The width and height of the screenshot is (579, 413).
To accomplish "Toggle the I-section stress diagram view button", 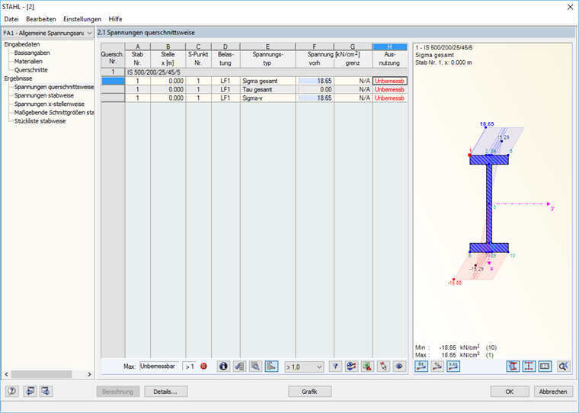I will [x=513, y=367].
